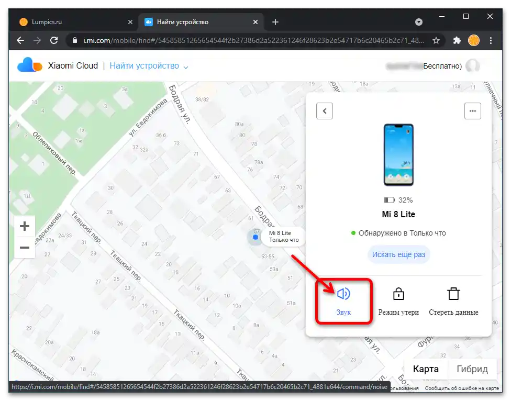The image size is (511, 401).
Task: Switch to the Lumpics.ru tab
Action: [72, 22]
